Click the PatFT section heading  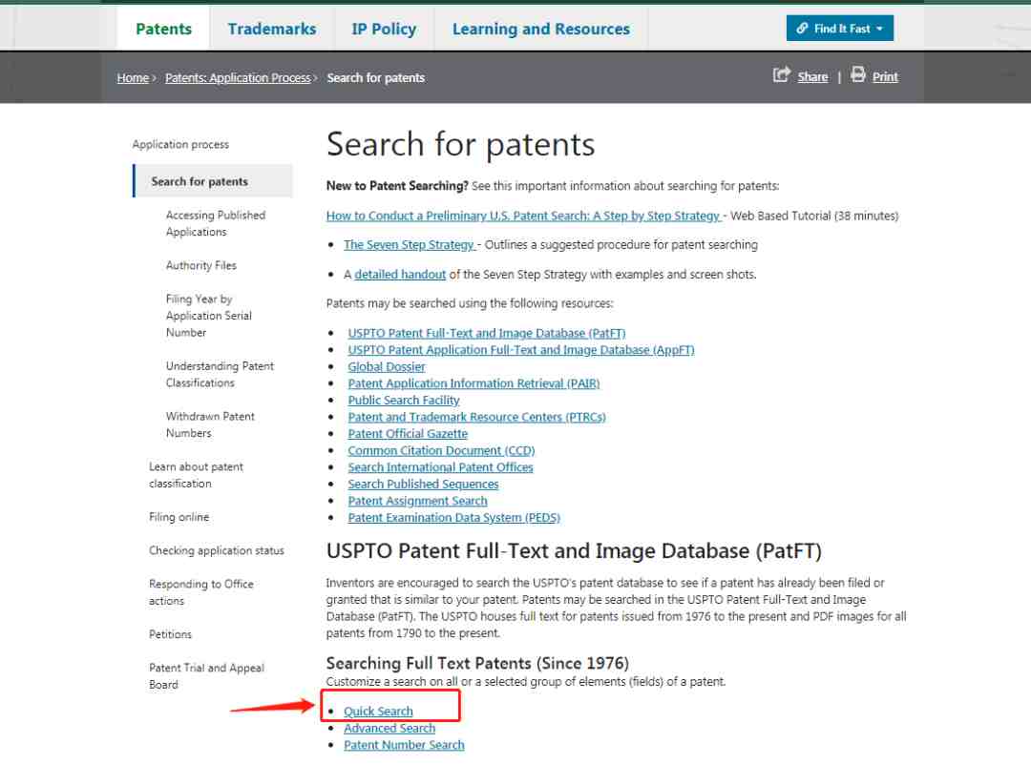(574, 550)
